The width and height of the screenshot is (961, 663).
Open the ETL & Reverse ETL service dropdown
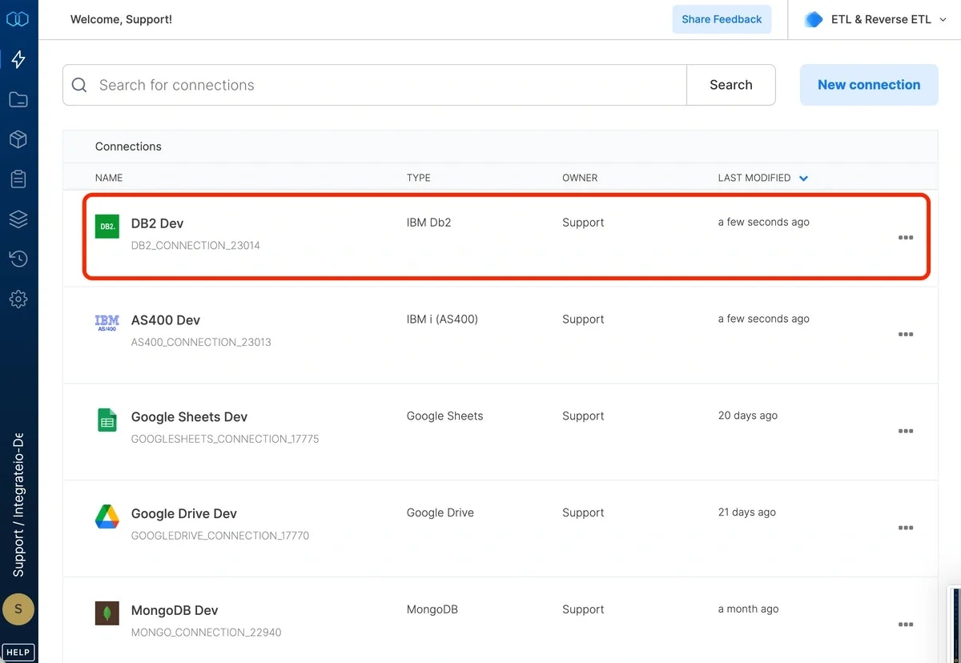click(874, 18)
